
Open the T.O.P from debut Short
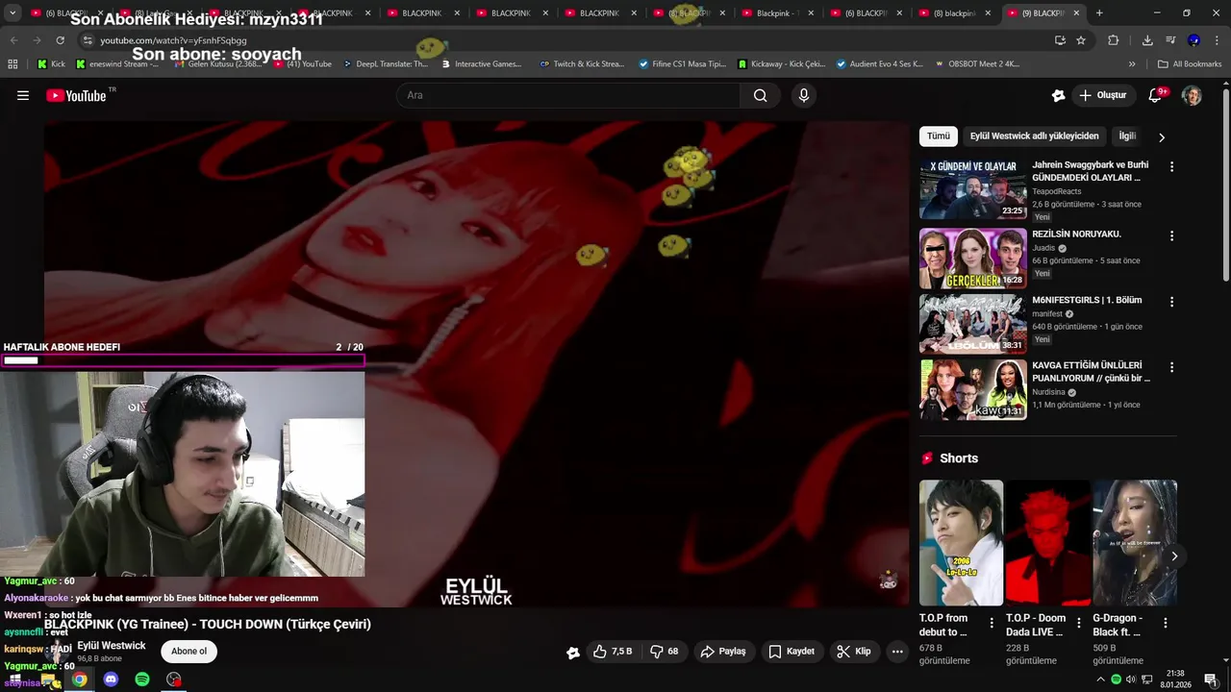pyautogui.click(x=961, y=543)
